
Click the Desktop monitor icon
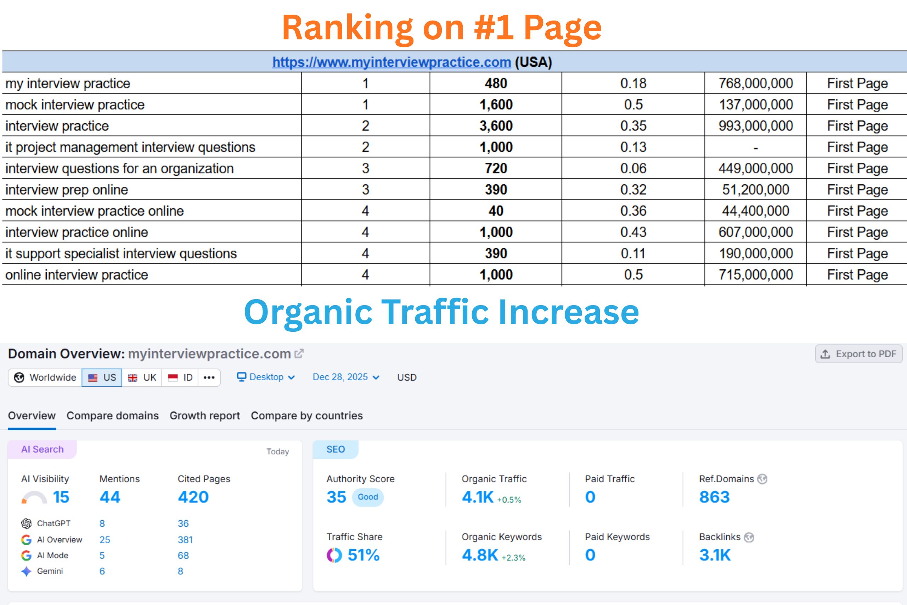(x=242, y=377)
